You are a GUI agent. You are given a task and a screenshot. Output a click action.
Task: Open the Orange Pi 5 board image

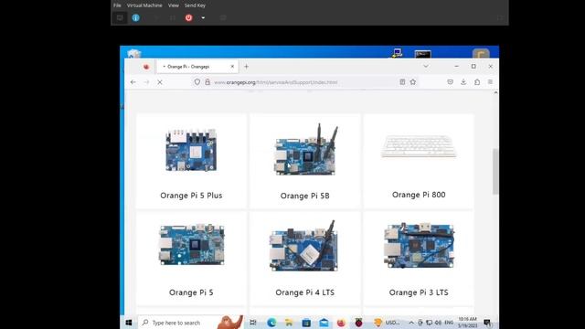coord(192,244)
